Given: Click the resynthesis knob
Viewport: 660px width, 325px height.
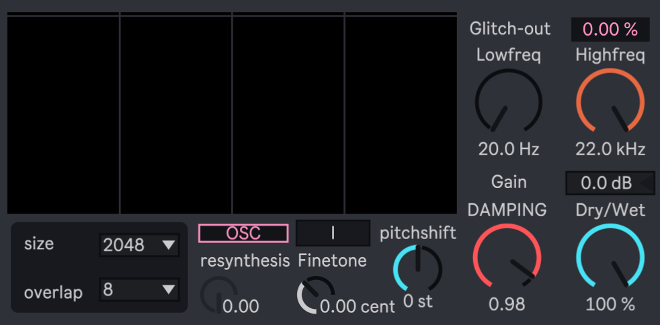Looking at the screenshot, I should pos(218,295).
